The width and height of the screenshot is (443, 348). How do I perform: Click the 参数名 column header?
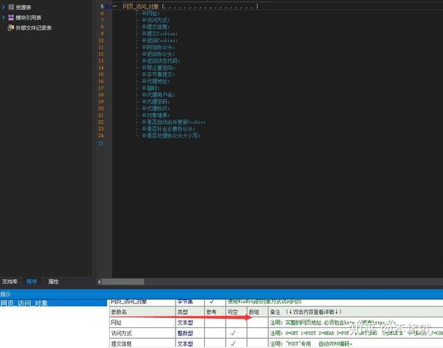point(142,312)
